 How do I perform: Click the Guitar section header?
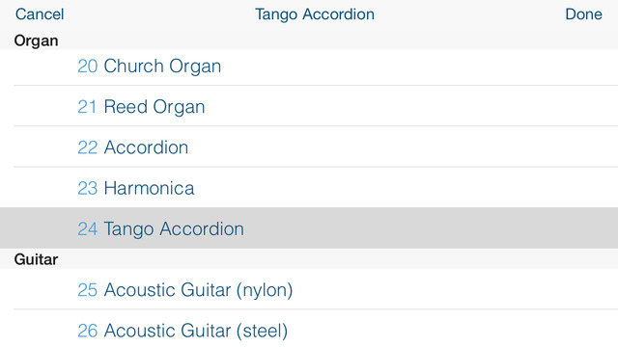point(36,259)
